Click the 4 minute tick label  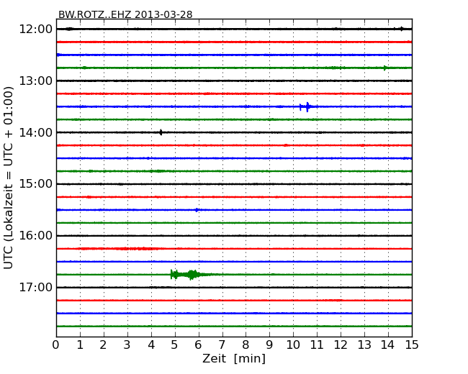pos(151,345)
